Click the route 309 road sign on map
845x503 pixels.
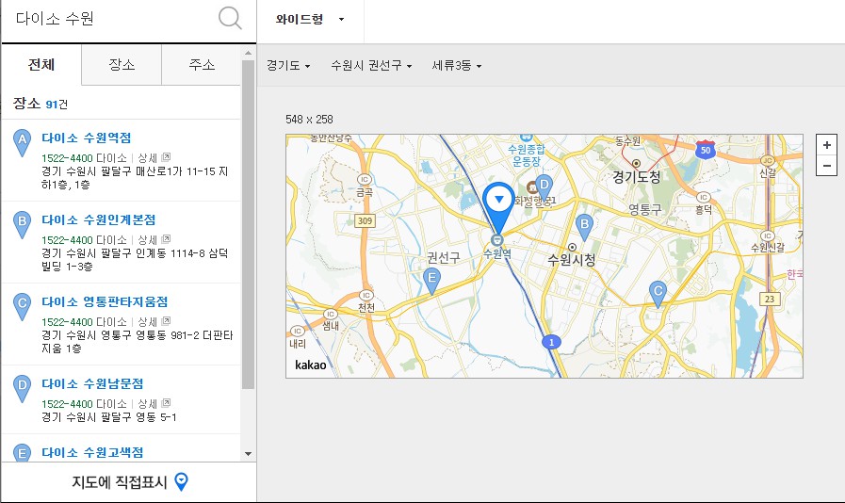pos(365,220)
